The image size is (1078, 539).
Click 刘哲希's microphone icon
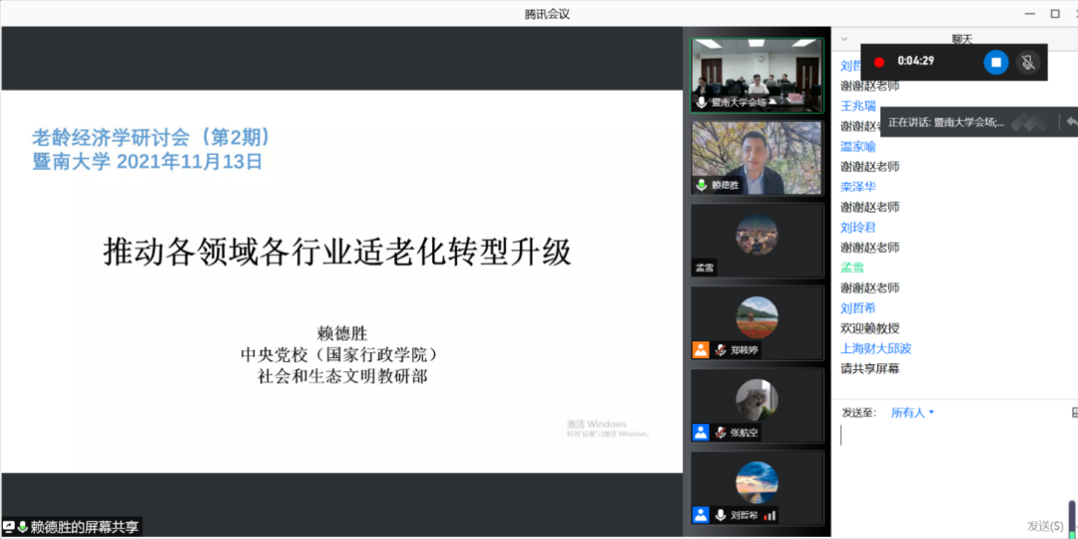[x=719, y=515]
